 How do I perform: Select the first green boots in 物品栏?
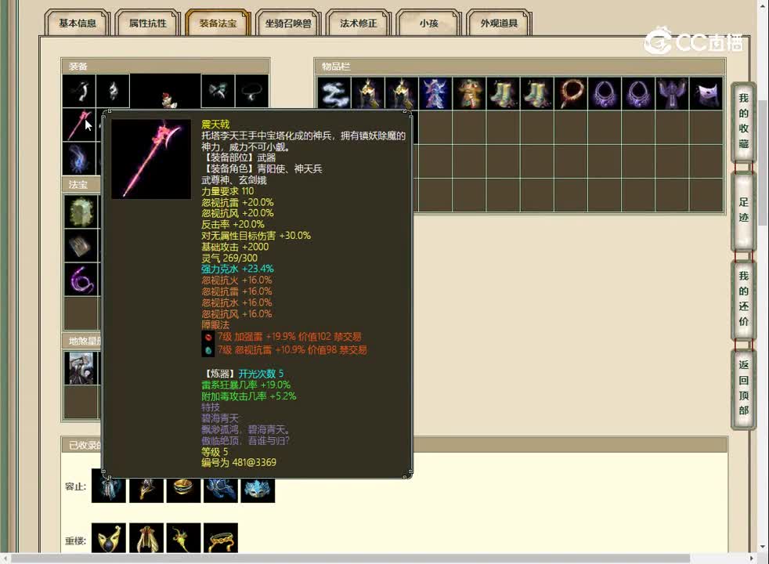tap(504, 93)
